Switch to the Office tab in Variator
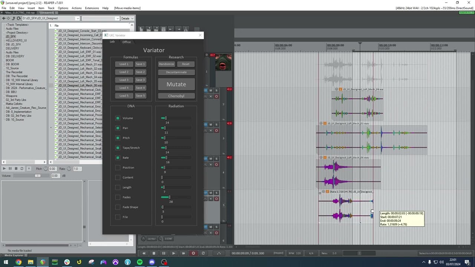The height and width of the screenshot is (267, 475). [127, 42]
